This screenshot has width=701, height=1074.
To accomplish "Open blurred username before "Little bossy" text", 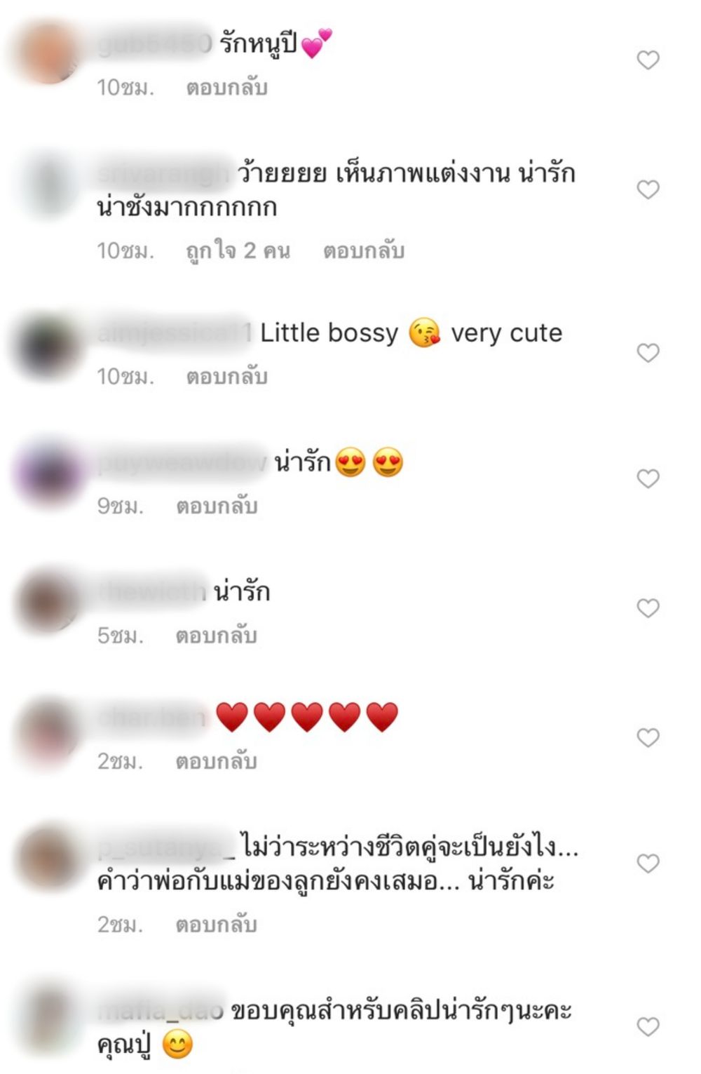I will click(175, 333).
